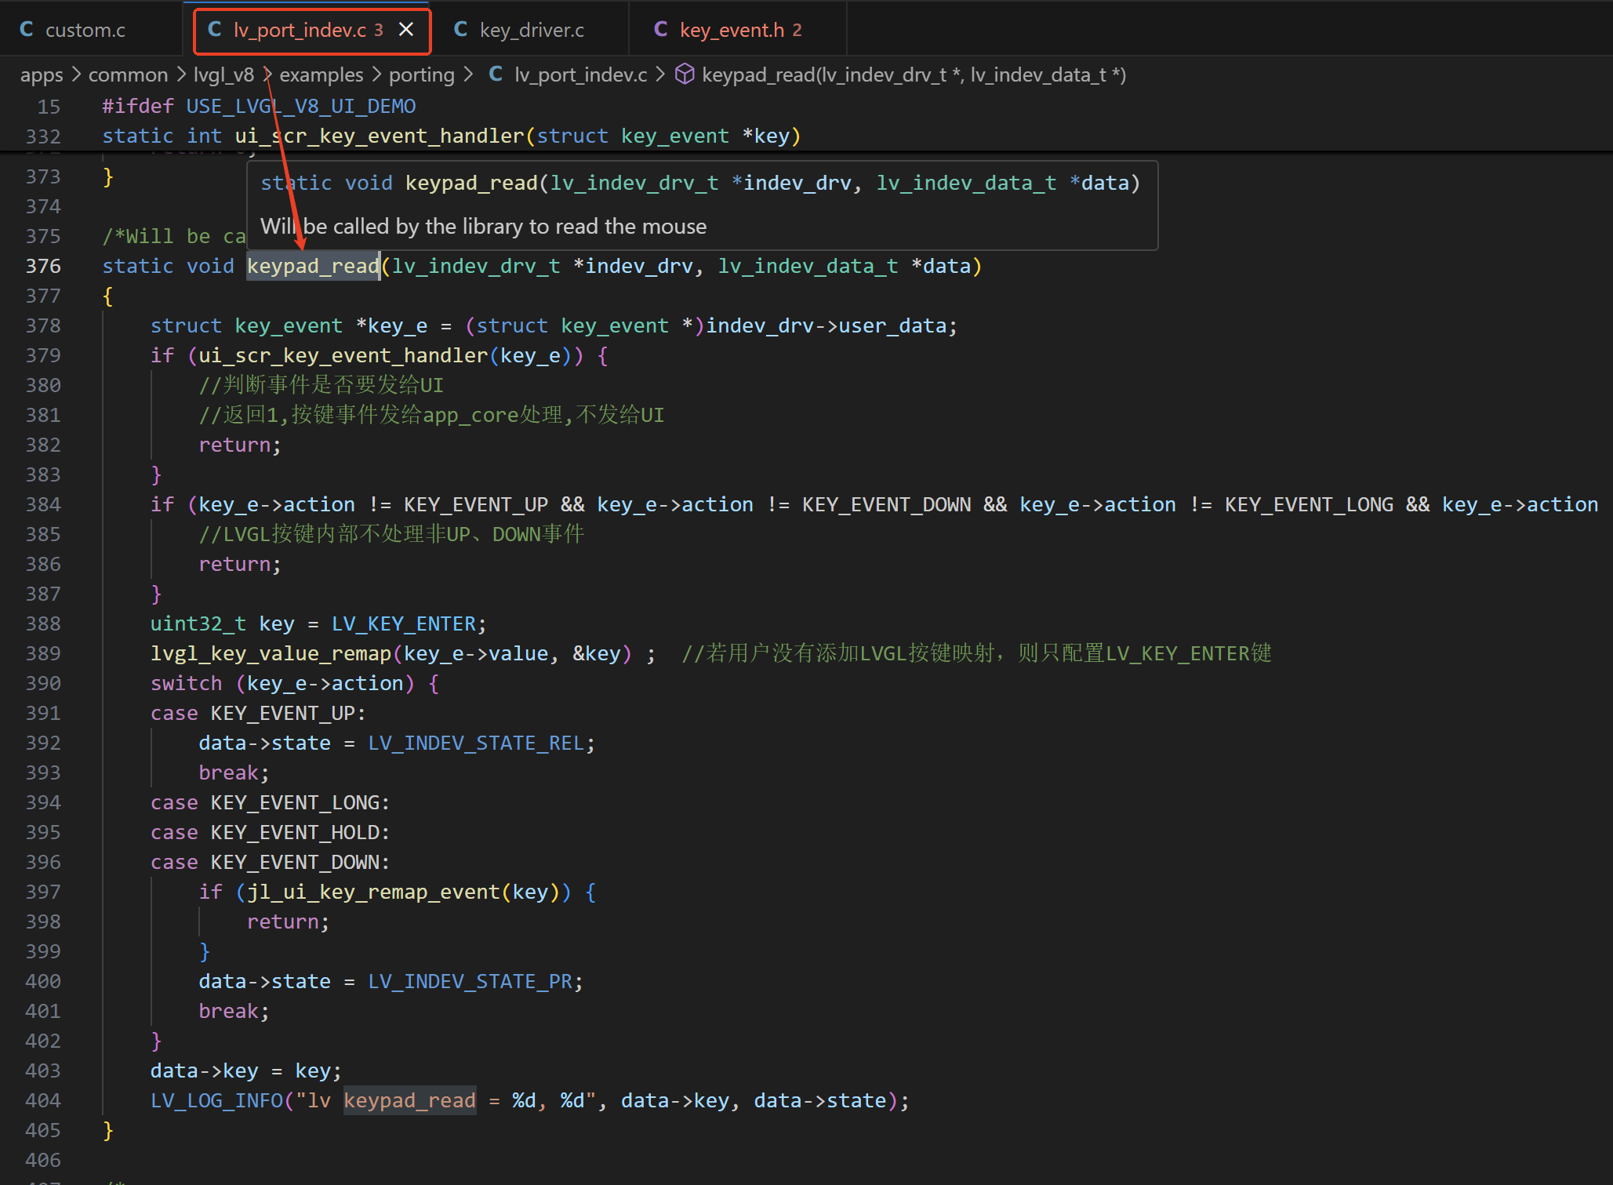1613x1185 pixels.
Task: Click data->key assignment on line 403
Action: tap(246, 1071)
